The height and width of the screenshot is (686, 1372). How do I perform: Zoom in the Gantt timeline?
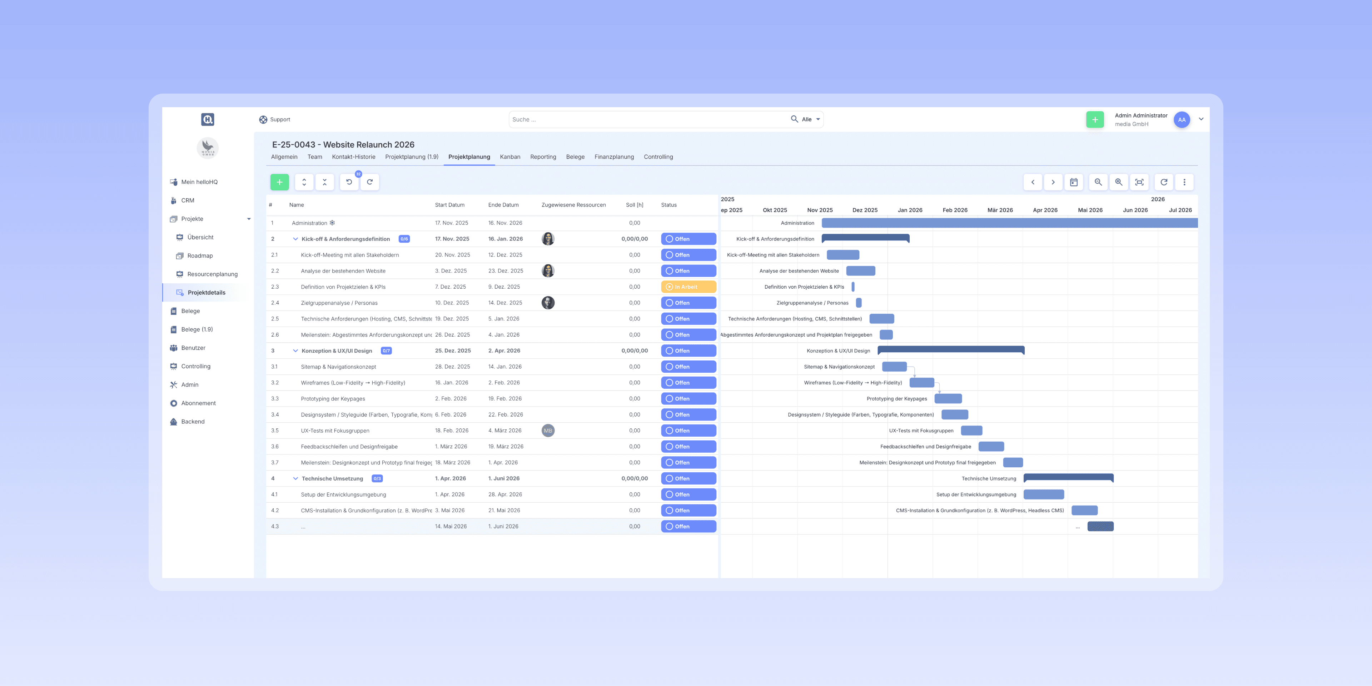pos(1118,182)
